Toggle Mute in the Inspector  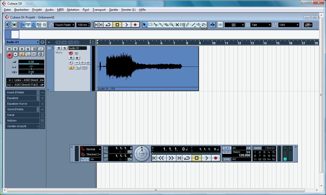[x=9, y=49]
